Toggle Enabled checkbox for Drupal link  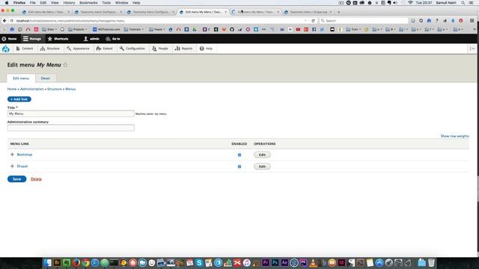click(239, 167)
